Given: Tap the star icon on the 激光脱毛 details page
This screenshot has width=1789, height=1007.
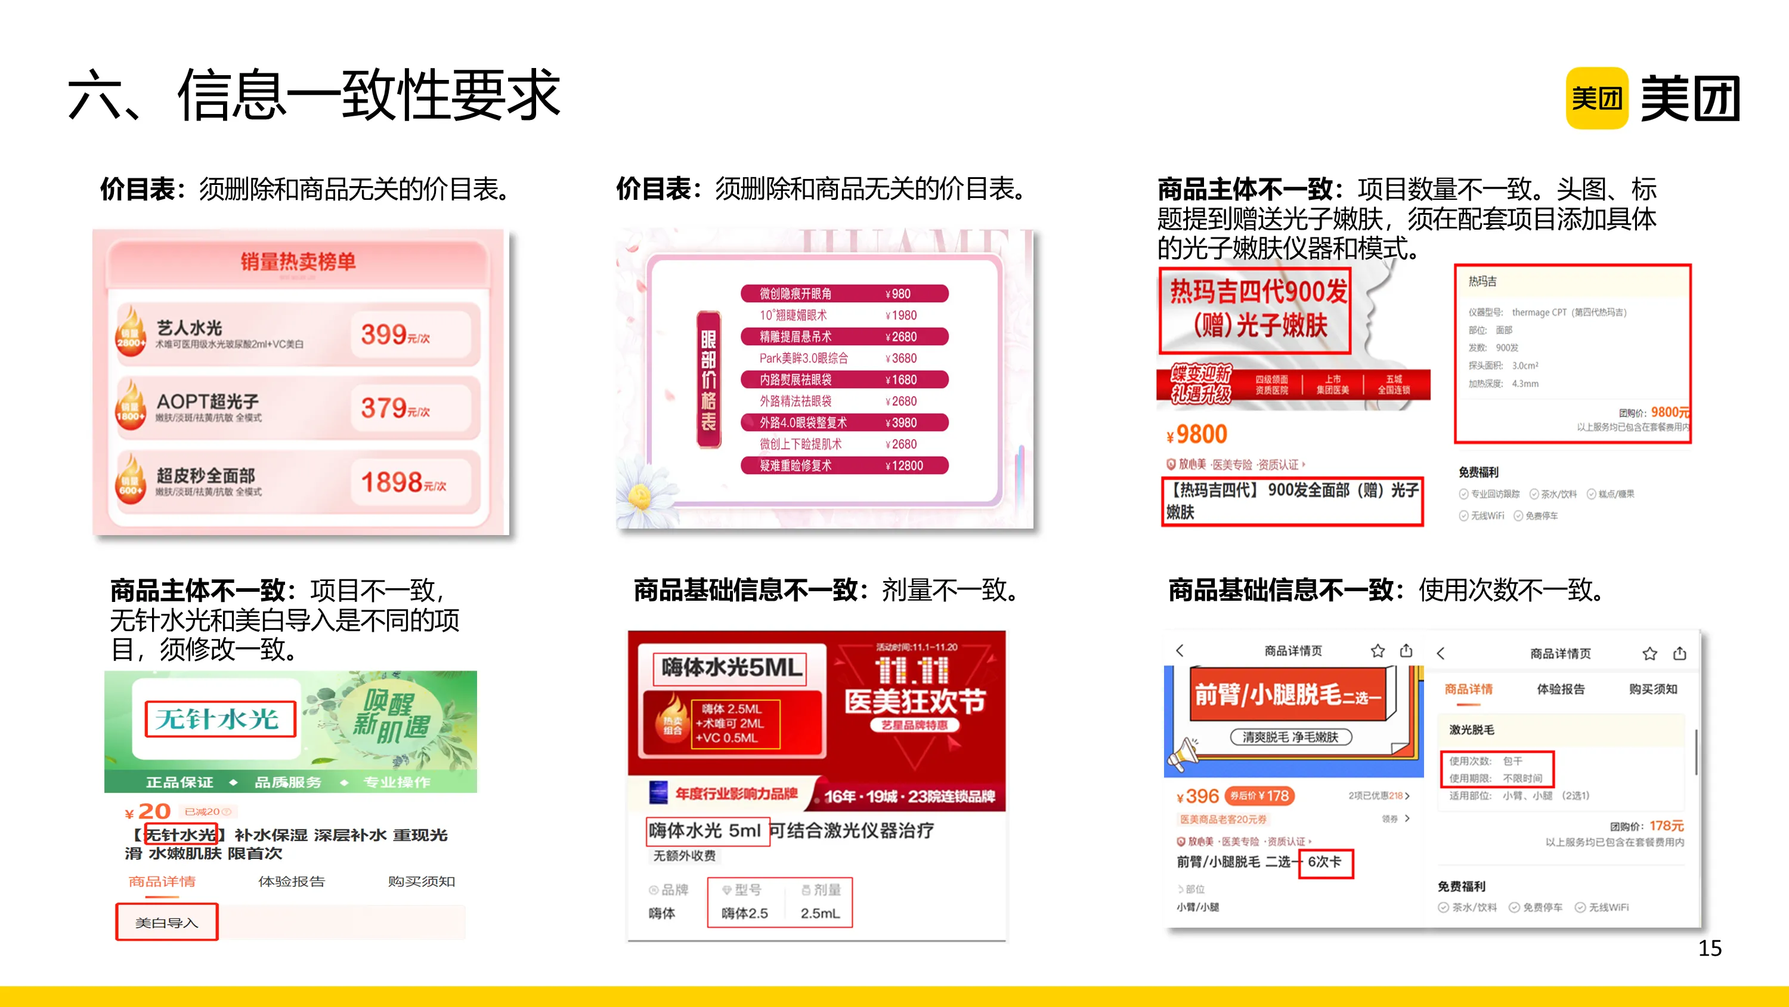Looking at the screenshot, I should pos(1650,653).
